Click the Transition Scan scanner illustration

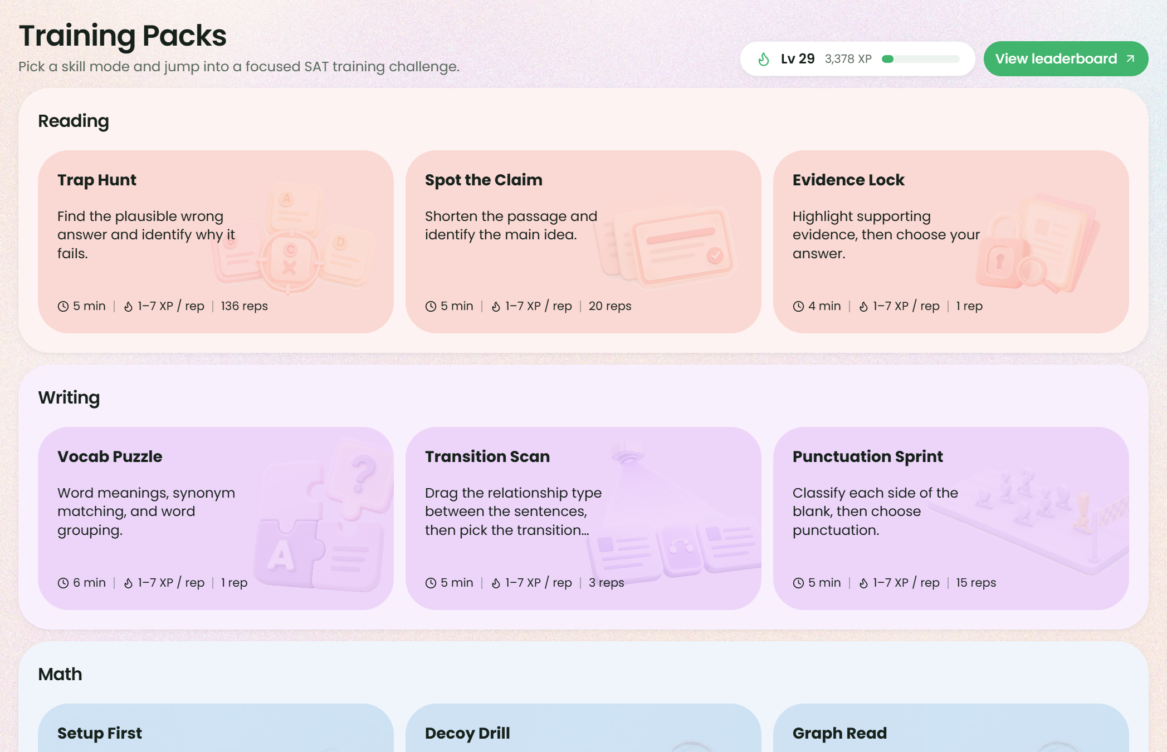point(674,512)
